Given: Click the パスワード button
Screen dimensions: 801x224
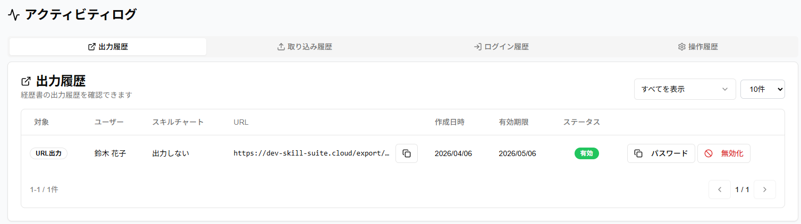Looking at the screenshot, I should click(x=661, y=153).
